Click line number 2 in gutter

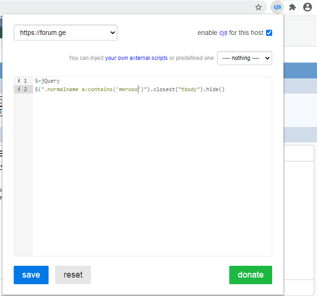tap(25, 89)
